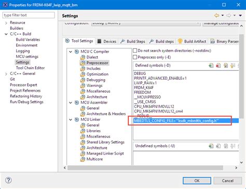Click the Delete defined symbol icon
246x189 pixels.
(218, 66)
